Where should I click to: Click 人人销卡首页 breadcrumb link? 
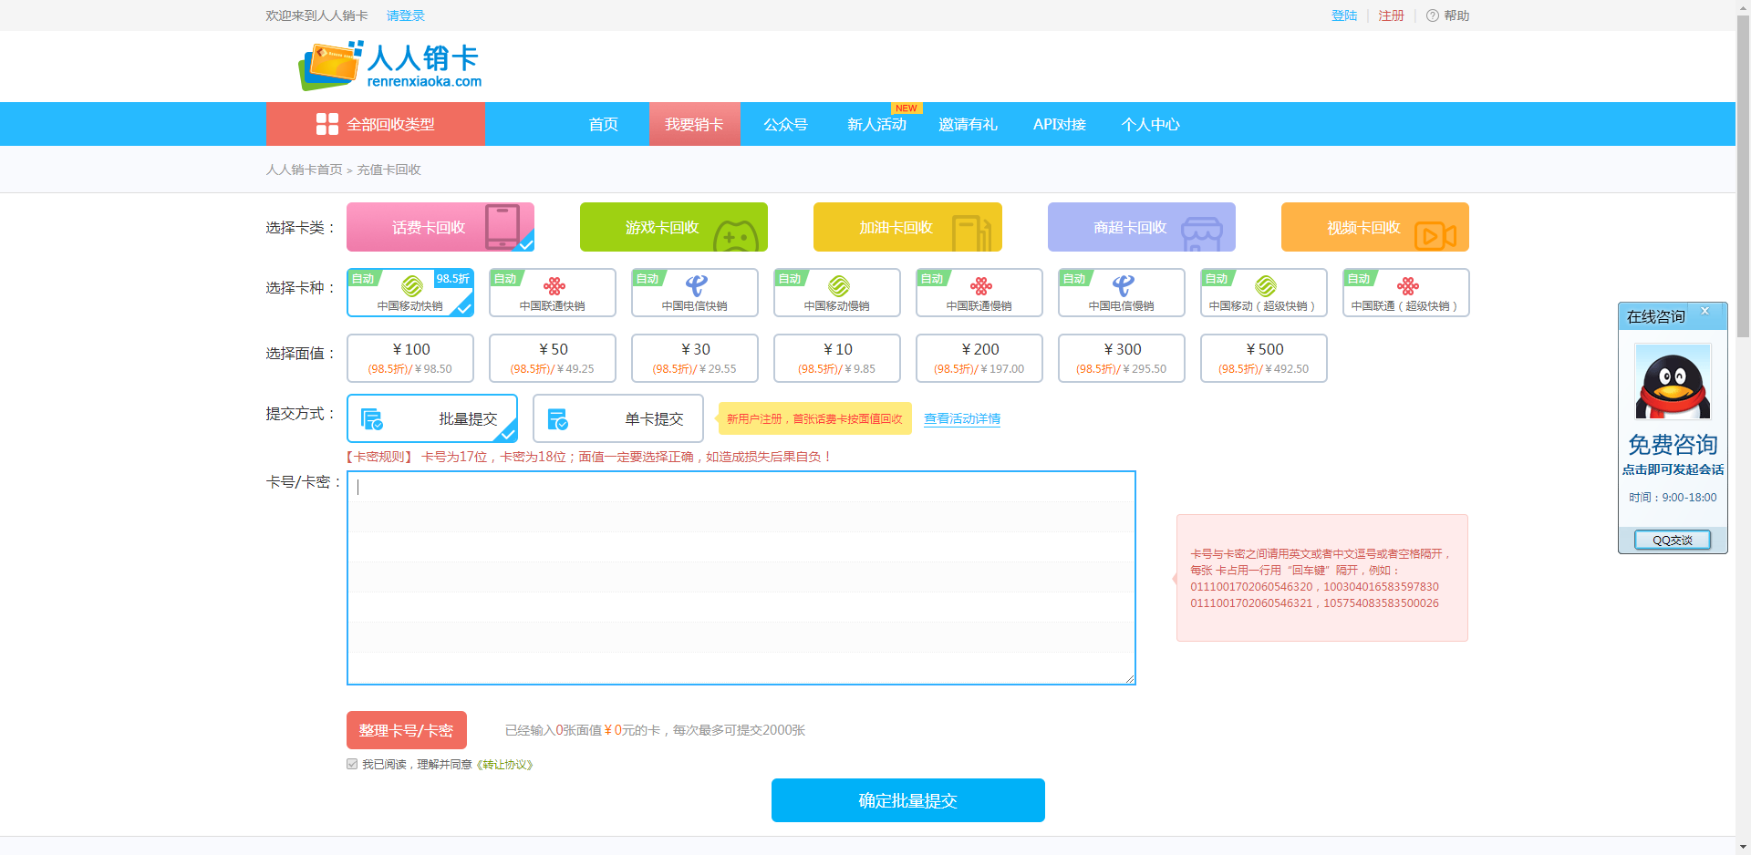click(x=305, y=170)
